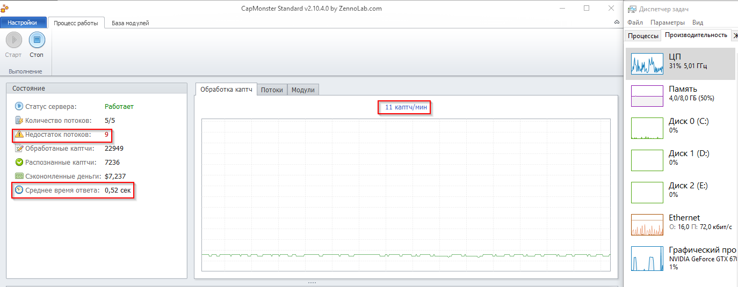Click the 7236 recognized captchas value
The image size is (738, 287).
[x=112, y=162]
